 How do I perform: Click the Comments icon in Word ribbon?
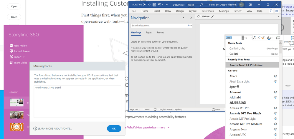271,11
